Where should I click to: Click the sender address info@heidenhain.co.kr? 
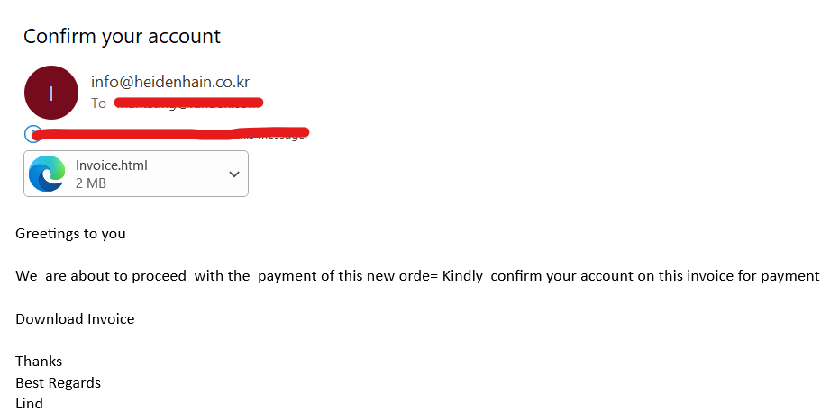[170, 82]
